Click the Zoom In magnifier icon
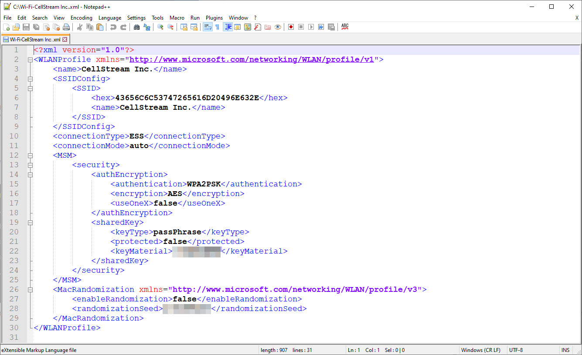Viewport: 582px width, 355px height. tap(160, 27)
